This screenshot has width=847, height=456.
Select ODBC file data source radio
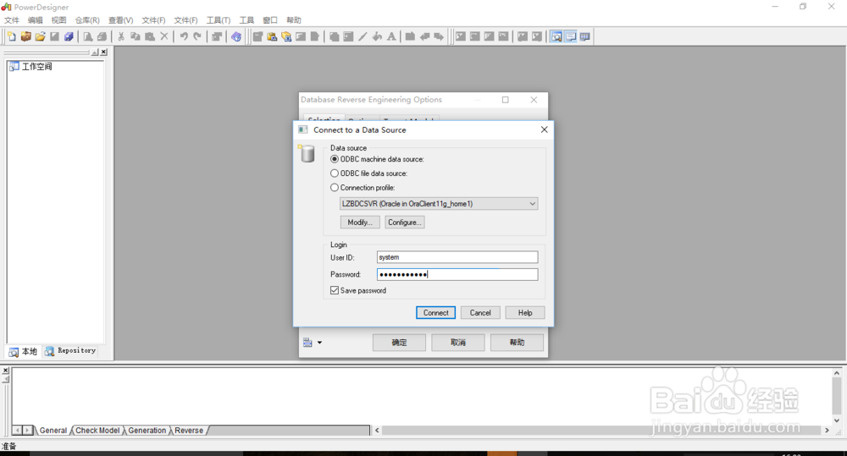click(x=335, y=173)
